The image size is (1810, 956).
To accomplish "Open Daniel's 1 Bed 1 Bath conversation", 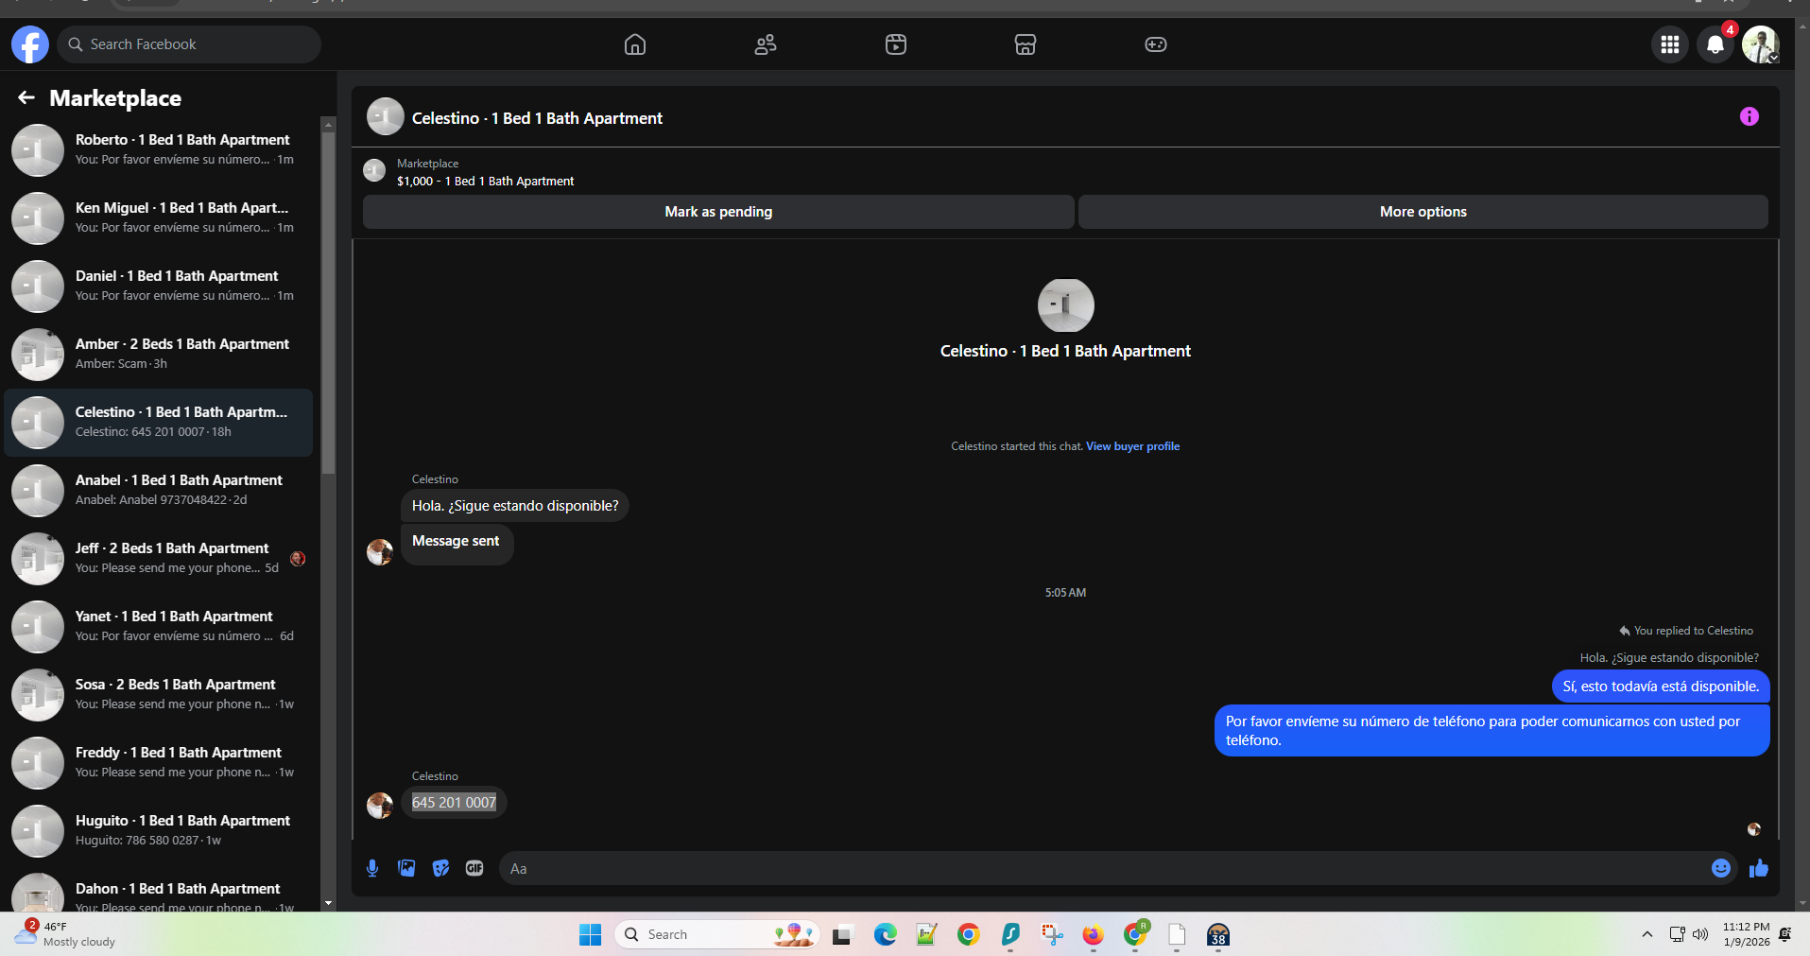I will 159,287.
